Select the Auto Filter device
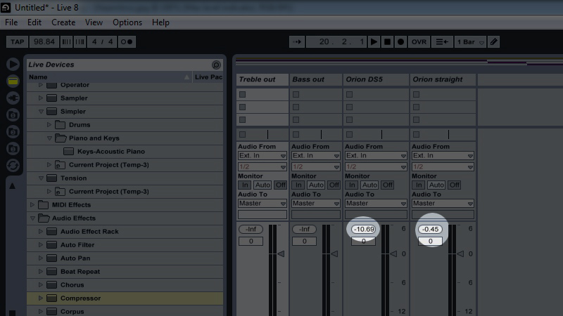Image resolution: width=563 pixels, height=316 pixels. pos(77,244)
